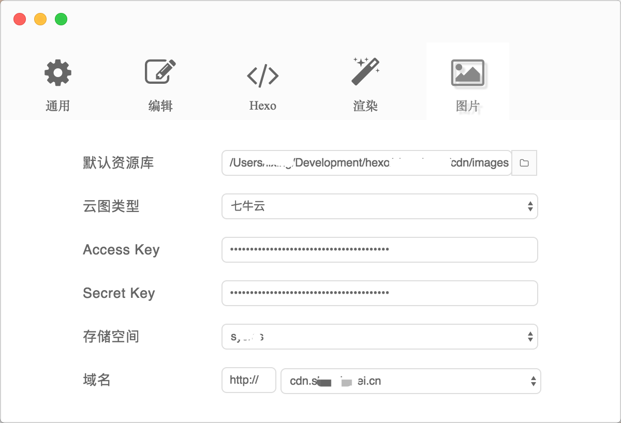
Task: Close the preferences window with red button
Action: (20, 20)
